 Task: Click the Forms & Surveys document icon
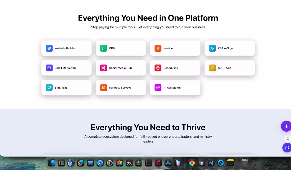coord(103,87)
